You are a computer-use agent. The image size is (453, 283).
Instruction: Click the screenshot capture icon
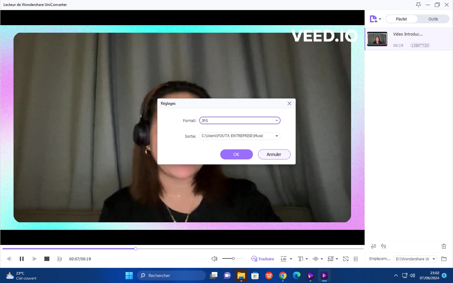click(x=331, y=259)
